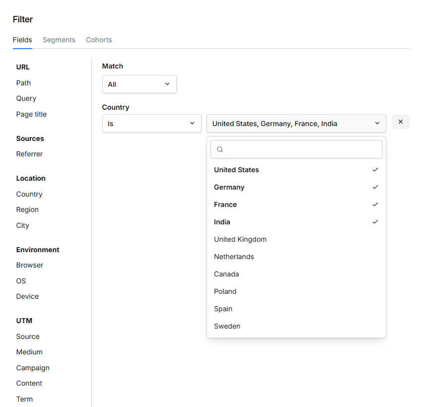Select Referrer in the Sources section
The image size is (423, 407).
tap(29, 154)
